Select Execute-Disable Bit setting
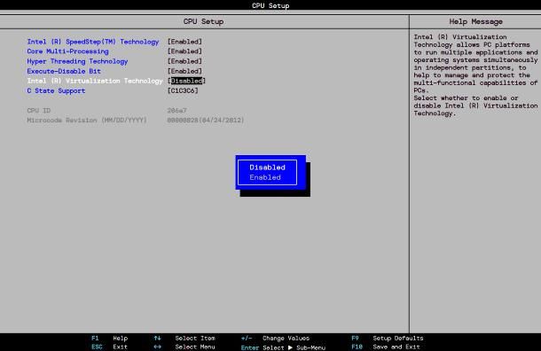This screenshot has width=541, height=351. 64,71
